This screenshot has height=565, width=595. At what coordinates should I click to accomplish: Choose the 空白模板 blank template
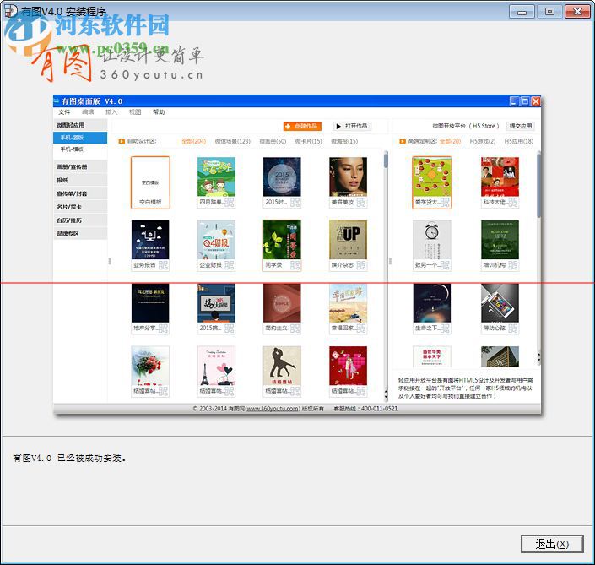tap(150, 182)
